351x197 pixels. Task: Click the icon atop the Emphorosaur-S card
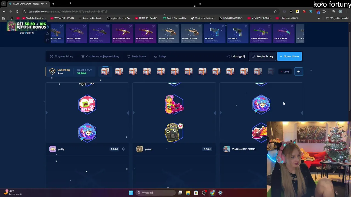click(269, 26)
